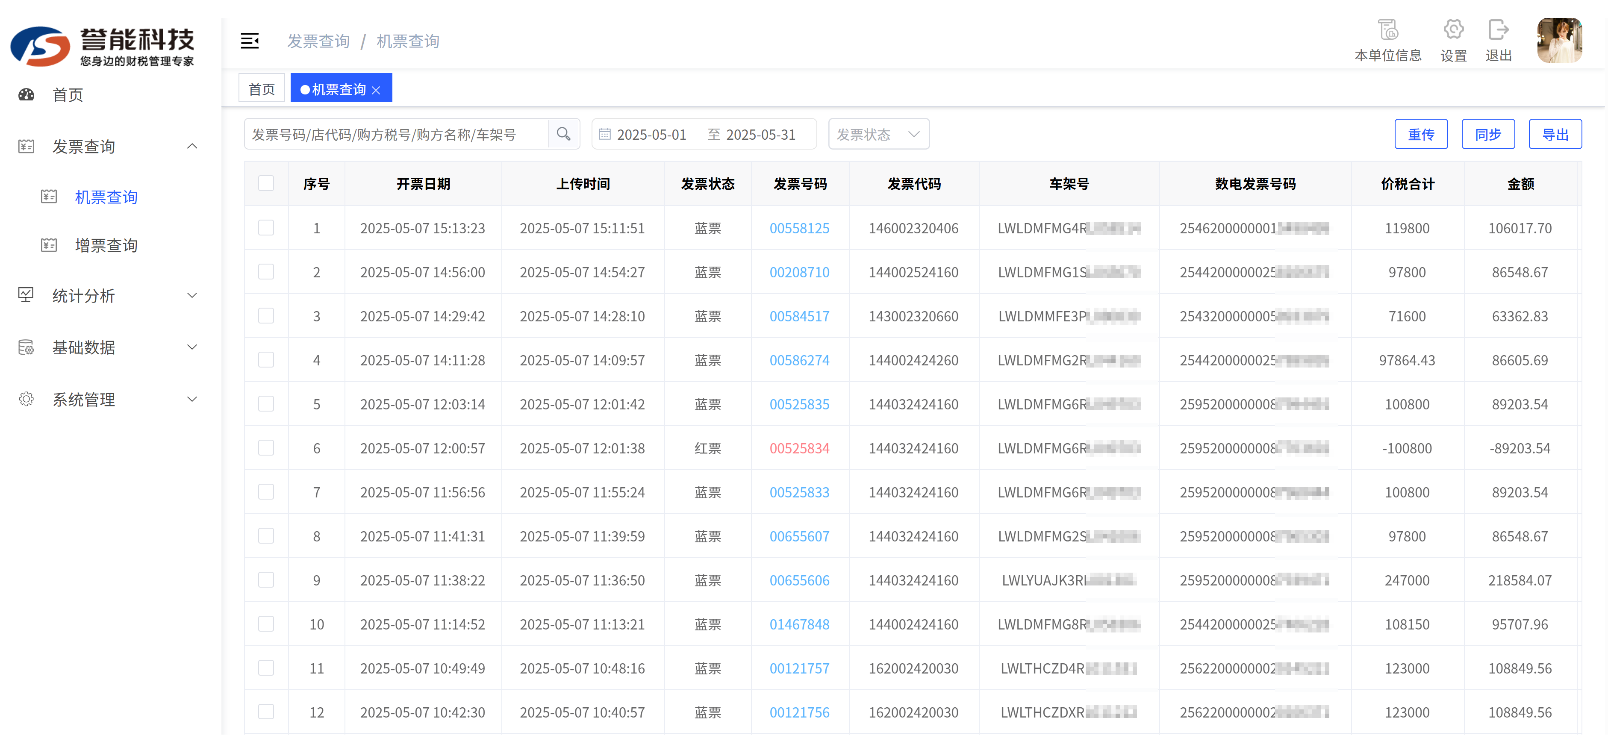The height and width of the screenshot is (750, 1608).
Task: Click the 基础数据 database icon
Action: point(26,347)
